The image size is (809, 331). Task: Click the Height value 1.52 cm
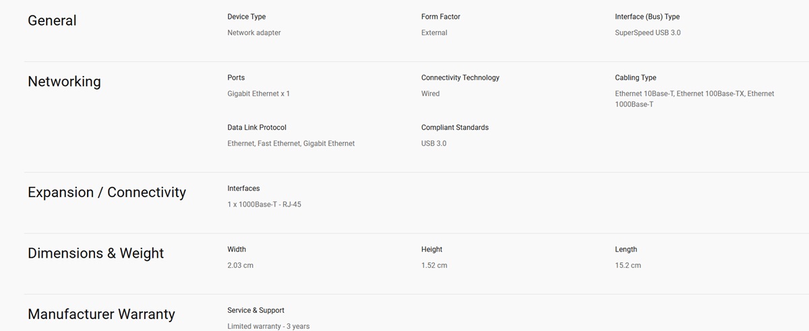[434, 266]
